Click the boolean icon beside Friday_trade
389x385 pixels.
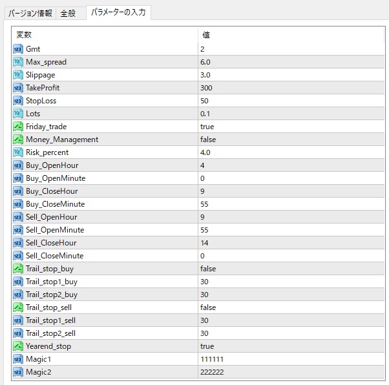[18, 127]
